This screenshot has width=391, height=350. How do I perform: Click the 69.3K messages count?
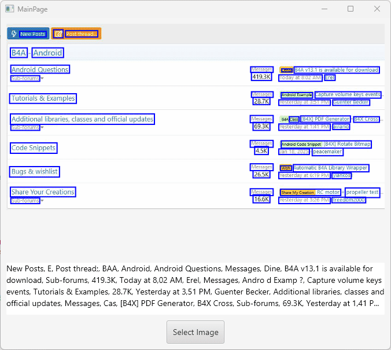(261, 126)
